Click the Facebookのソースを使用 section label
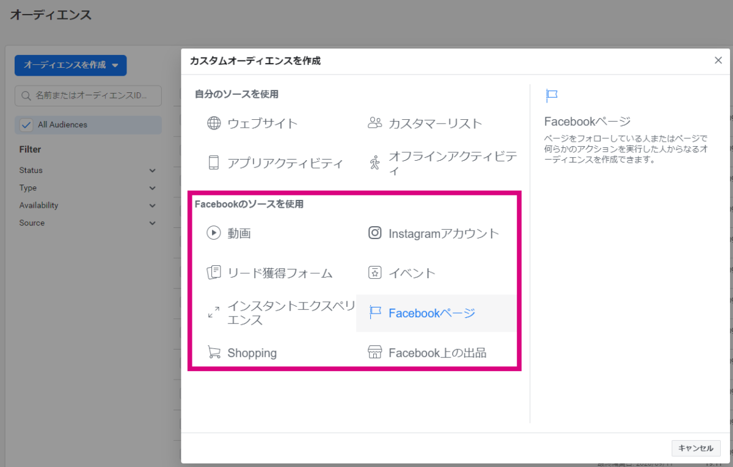The height and width of the screenshot is (467, 733). (249, 204)
